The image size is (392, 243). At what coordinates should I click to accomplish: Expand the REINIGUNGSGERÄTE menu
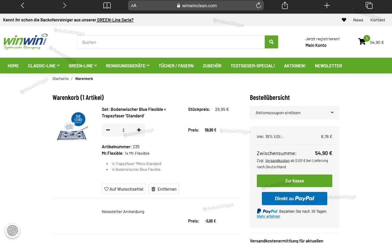[128, 66]
